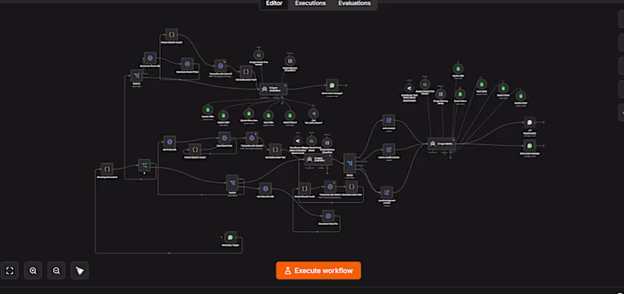Select the WhatsApp Normalizer code node

[107, 169]
